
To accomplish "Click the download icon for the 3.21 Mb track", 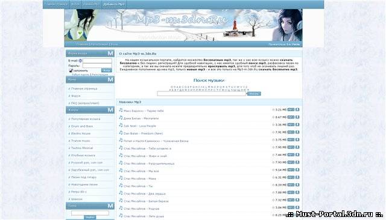I will (x=297, y=109).
